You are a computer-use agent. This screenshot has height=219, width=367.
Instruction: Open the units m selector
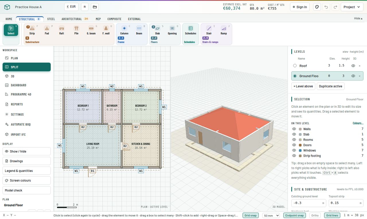click(x=85, y=7)
